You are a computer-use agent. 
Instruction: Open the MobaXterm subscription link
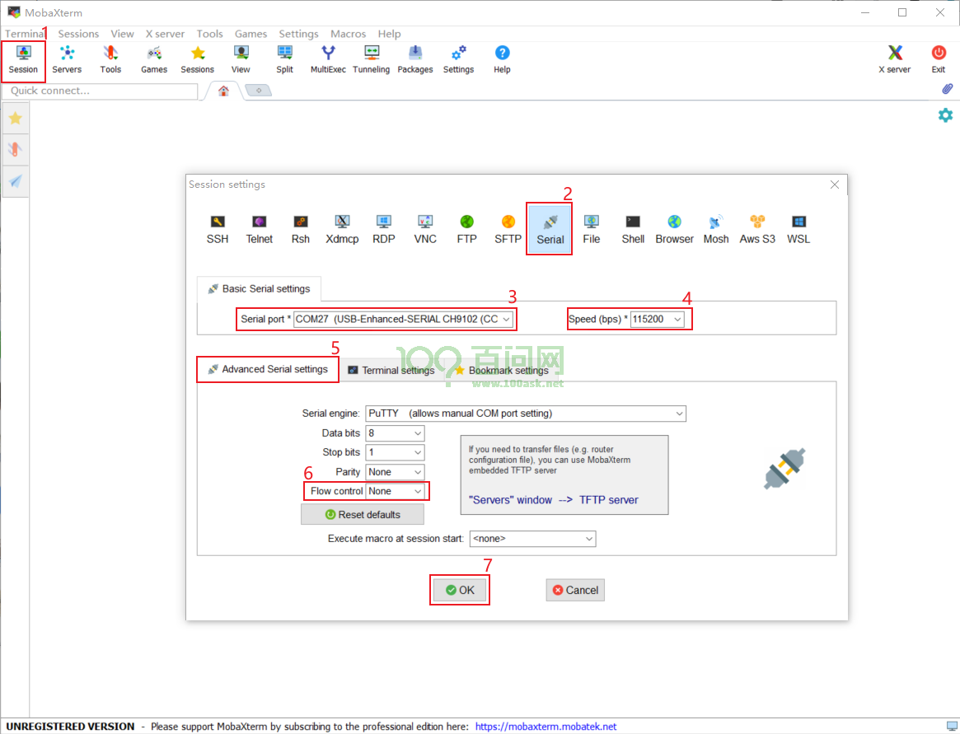[546, 726]
